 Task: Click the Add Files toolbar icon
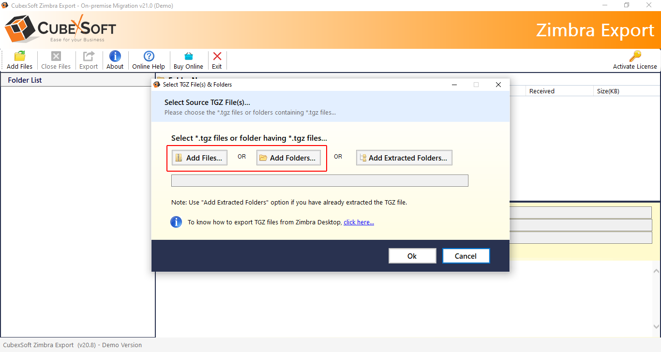[18, 56]
